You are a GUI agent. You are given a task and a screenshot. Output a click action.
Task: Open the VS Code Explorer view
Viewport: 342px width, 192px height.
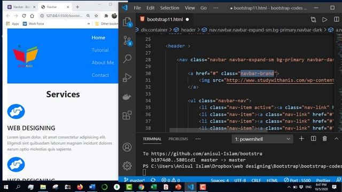coord(127,22)
